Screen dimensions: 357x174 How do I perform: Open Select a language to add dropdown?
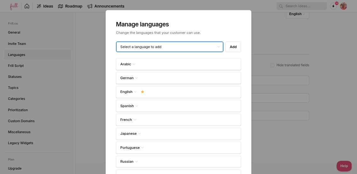pos(170,47)
